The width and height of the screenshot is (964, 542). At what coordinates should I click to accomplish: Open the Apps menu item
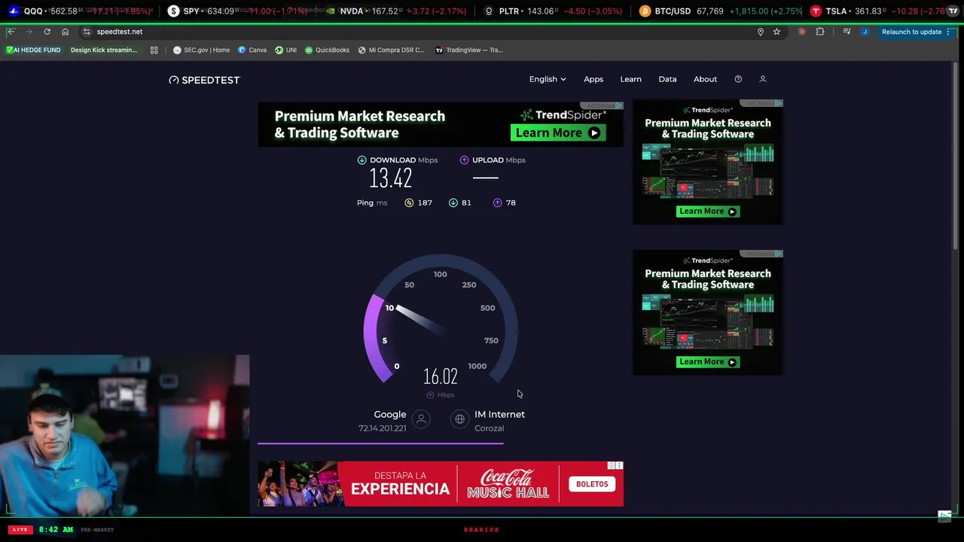pos(593,79)
